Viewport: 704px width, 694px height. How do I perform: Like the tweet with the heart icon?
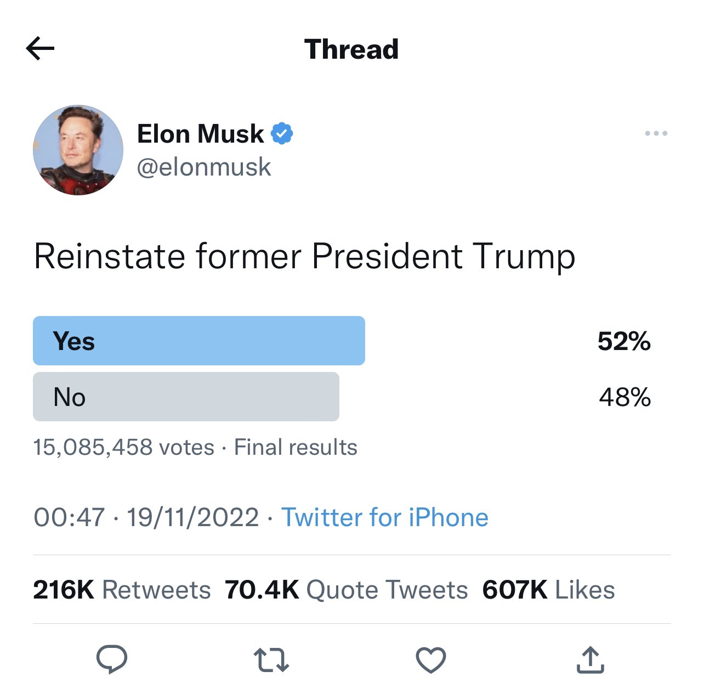point(431,660)
